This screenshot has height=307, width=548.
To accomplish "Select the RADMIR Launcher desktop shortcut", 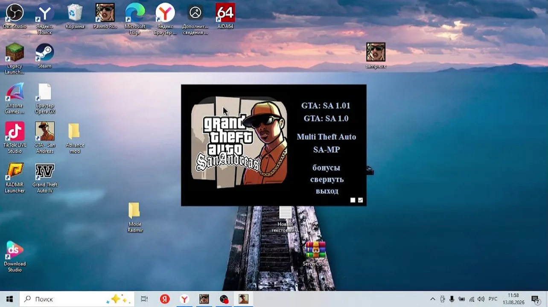I will tap(15, 178).
